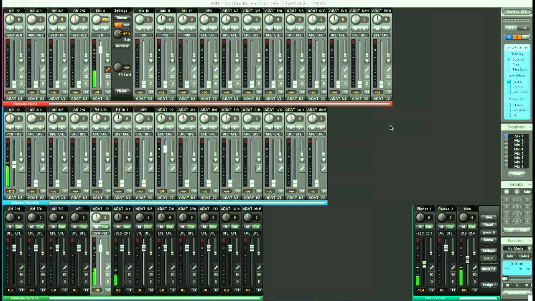Image resolution: width=535 pixels, height=301 pixels.
Task: Toggle global Mute M button in right panel
Action: [509, 37]
